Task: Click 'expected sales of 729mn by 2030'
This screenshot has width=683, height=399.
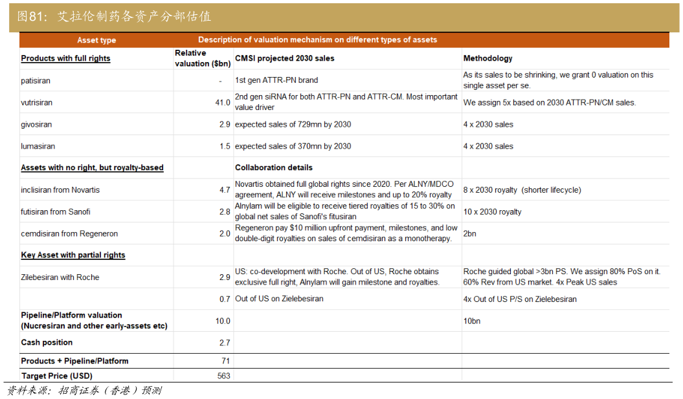Action: point(293,124)
